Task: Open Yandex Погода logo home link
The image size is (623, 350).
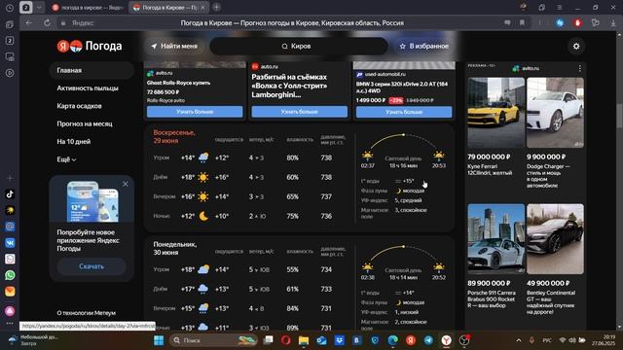Action: click(90, 46)
